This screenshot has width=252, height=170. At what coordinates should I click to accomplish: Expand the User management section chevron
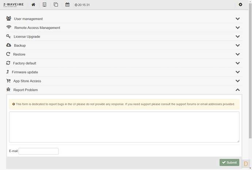(237, 19)
